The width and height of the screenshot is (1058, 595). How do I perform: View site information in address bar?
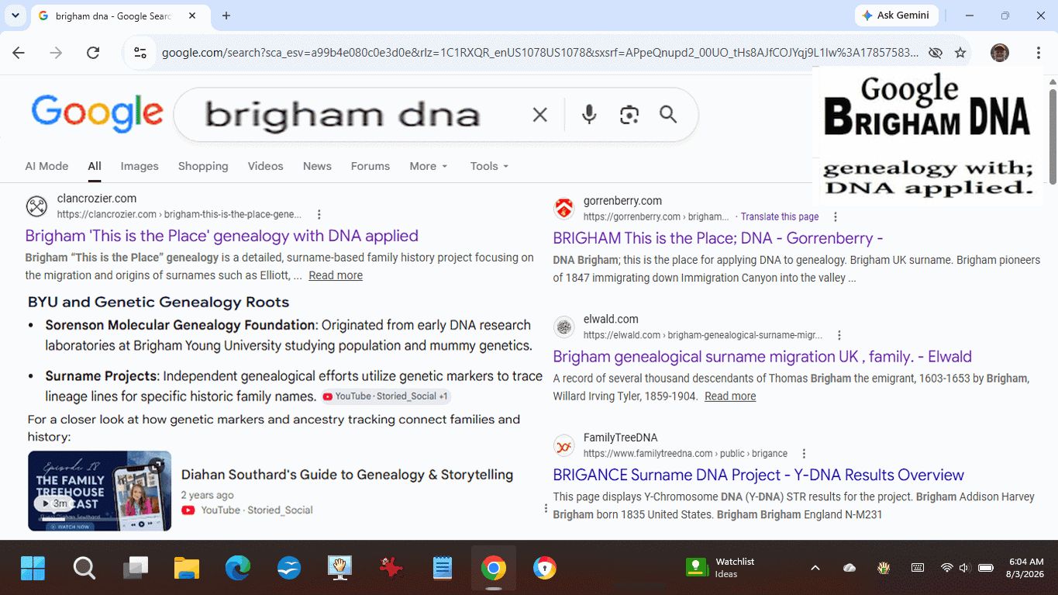click(x=140, y=53)
